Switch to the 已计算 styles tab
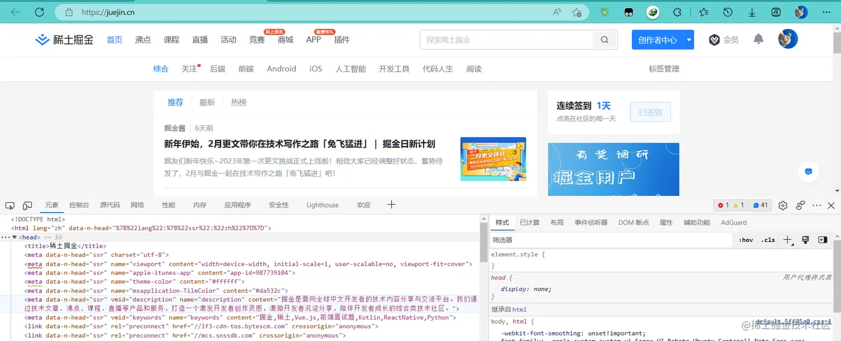The width and height of the screenshot is (841, 341). [x=530, y=223]
